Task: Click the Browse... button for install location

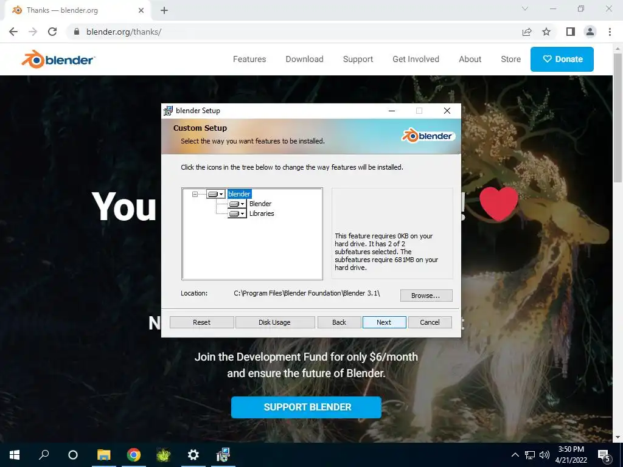Action: [426, 296]
